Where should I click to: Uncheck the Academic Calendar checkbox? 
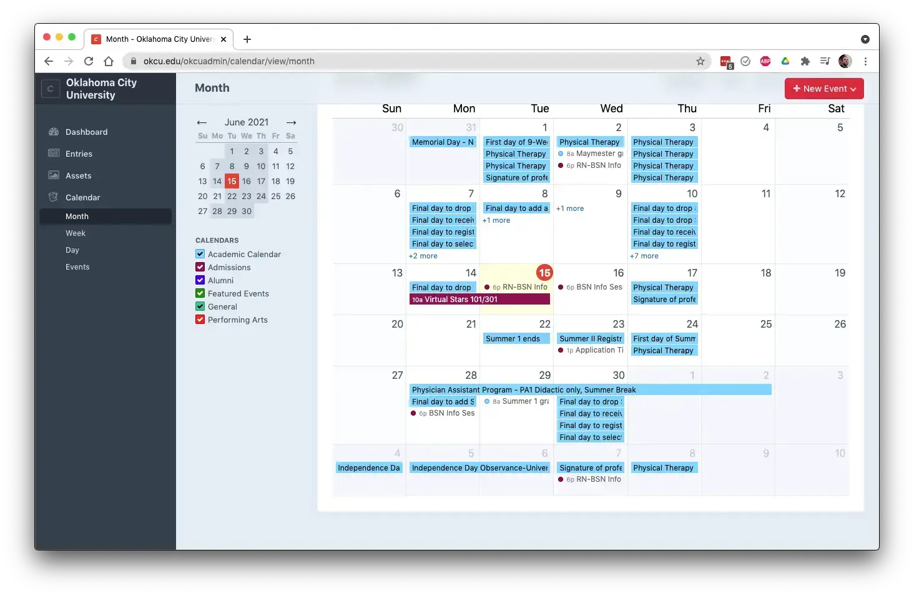pos(200,254)
